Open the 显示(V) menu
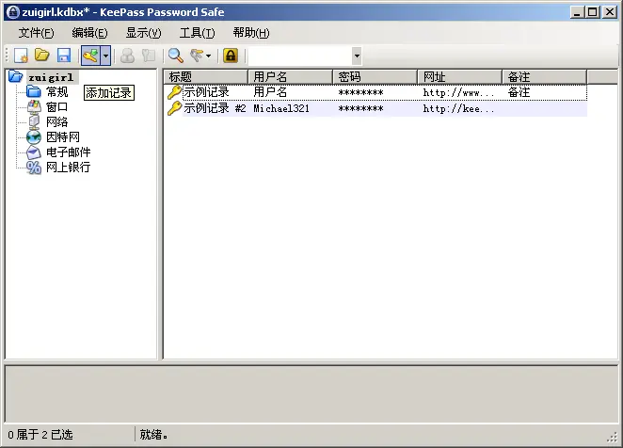 [143, 33]
